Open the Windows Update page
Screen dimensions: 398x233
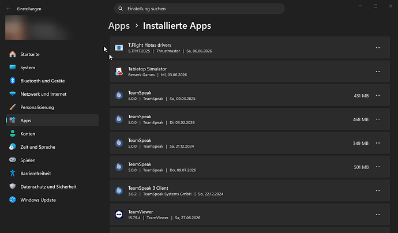(52, 200)
